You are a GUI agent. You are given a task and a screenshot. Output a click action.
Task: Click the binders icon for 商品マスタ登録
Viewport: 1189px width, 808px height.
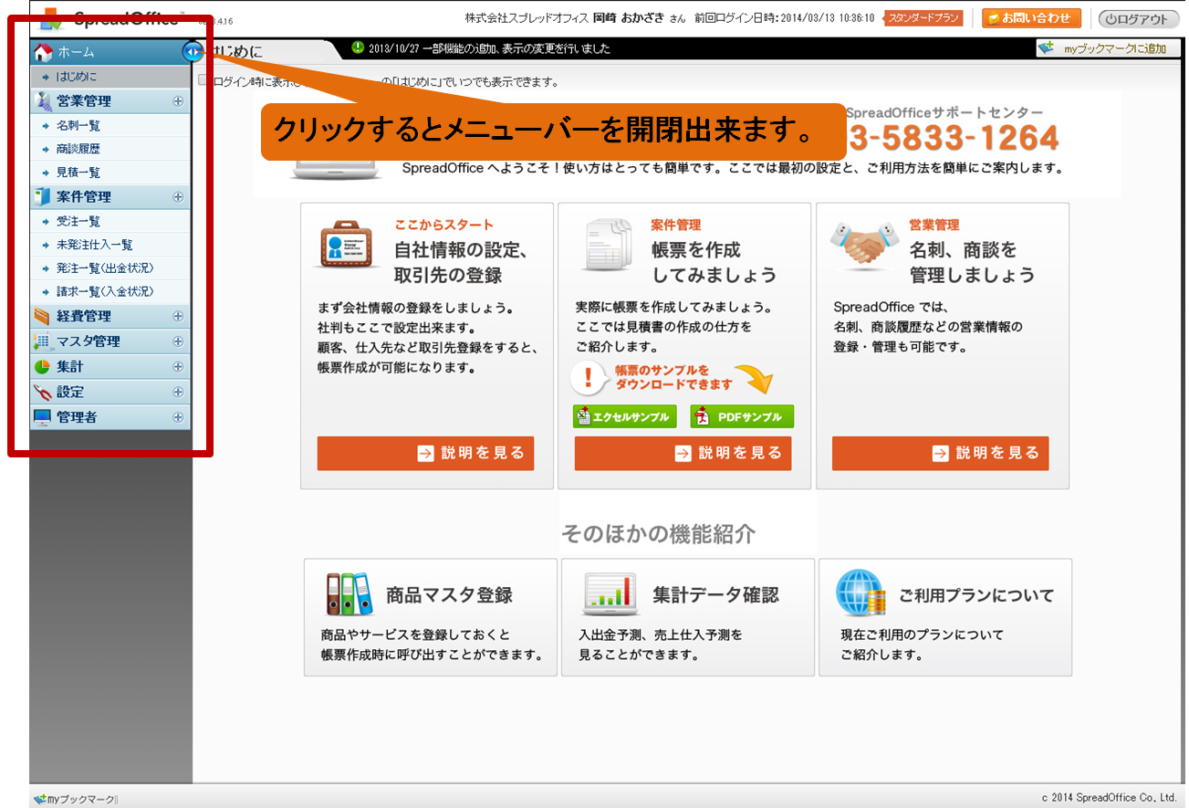348,593
